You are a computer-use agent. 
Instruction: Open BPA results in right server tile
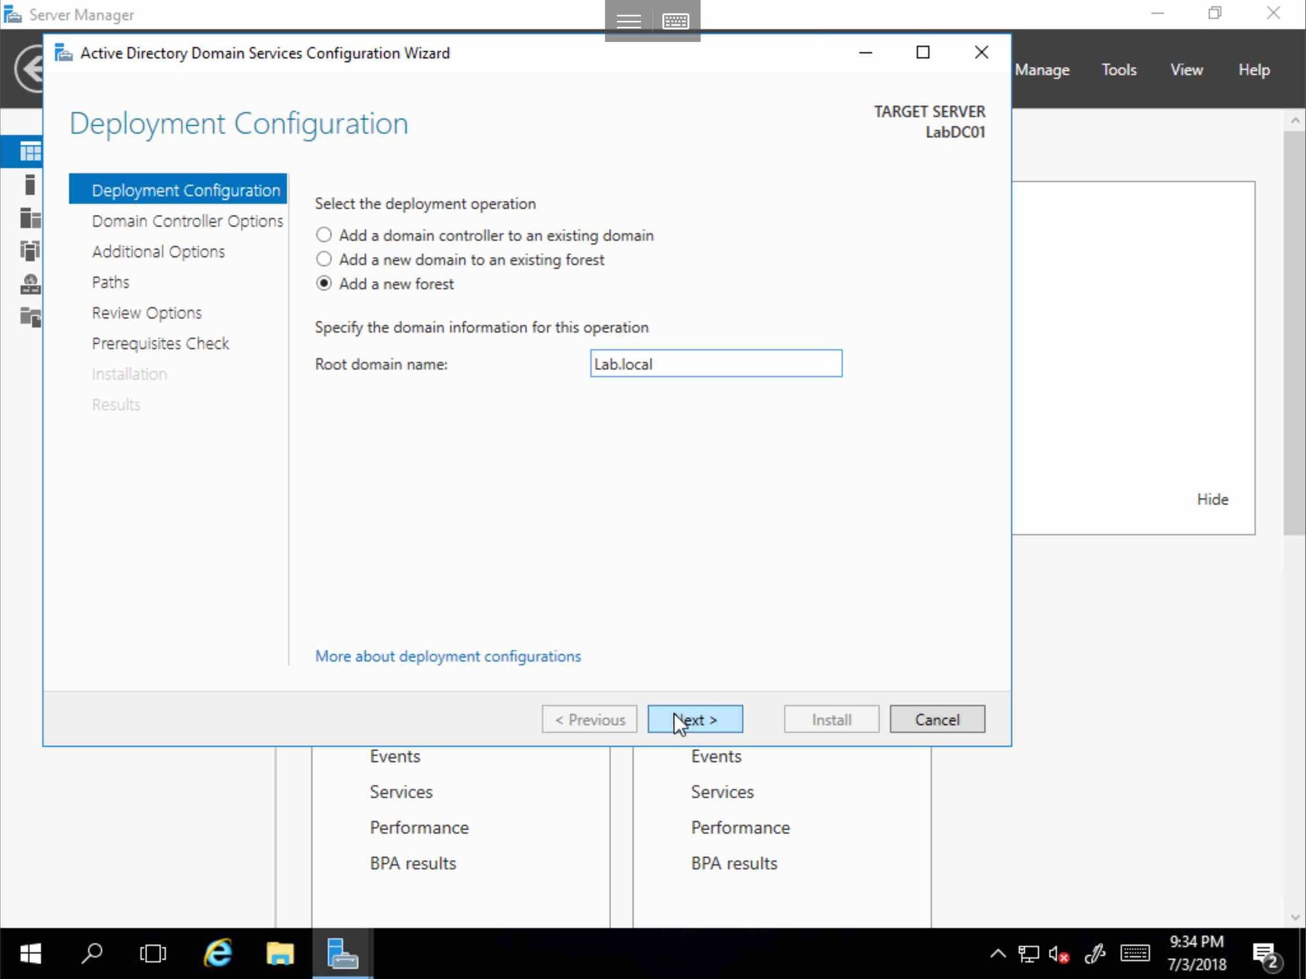click(734, 863)
